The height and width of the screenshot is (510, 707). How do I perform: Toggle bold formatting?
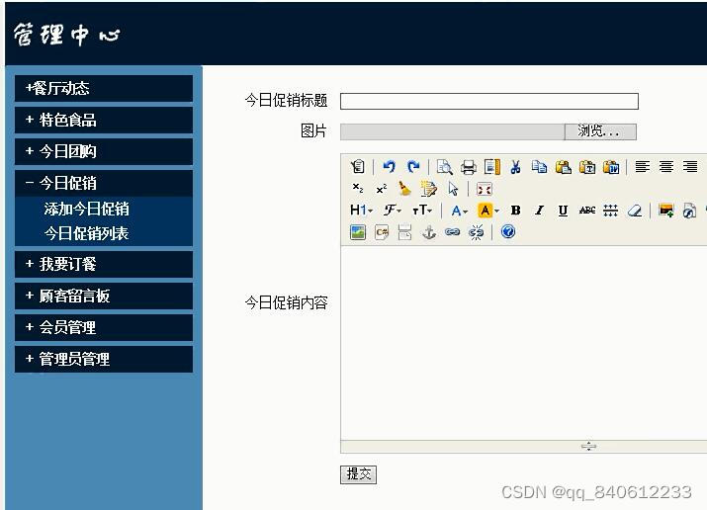tap(515, 210)
